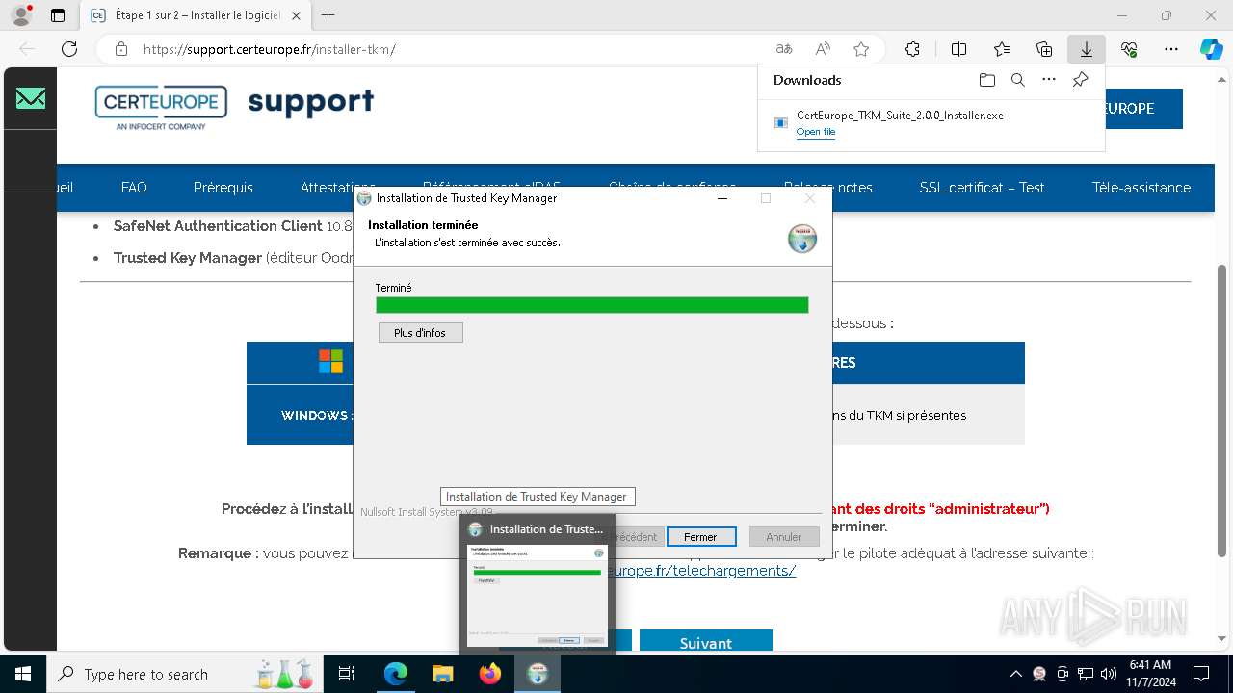Search downloads in Downloads panel
Viewport: 1233px width, 693px height.
click(1018, 80)
